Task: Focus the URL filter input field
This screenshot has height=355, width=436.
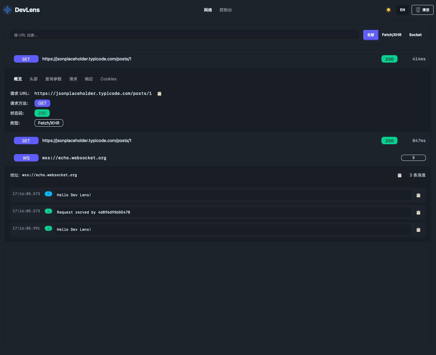Action: [184, 35]
